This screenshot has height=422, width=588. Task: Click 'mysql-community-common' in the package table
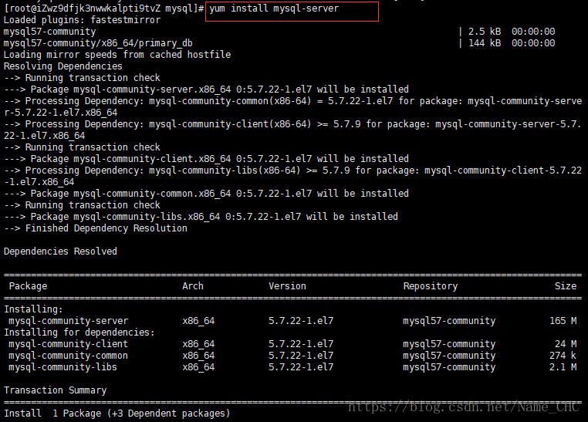point(69,356)
